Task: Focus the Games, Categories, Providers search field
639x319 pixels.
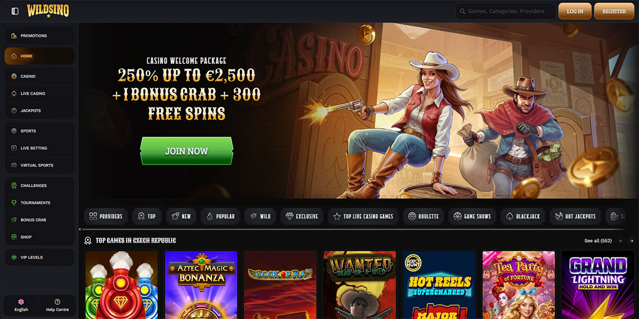Action: pos(505,11)
